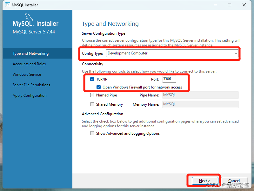Click the Memory Name label
The width and height of the screenshot is (254, 191).
pos(146,104)
